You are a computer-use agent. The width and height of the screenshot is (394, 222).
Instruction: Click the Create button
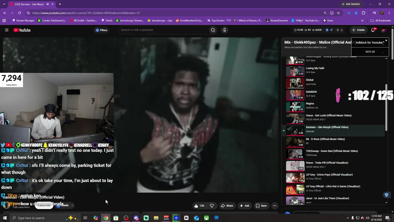pyautogui.click(x=358, y=30)
